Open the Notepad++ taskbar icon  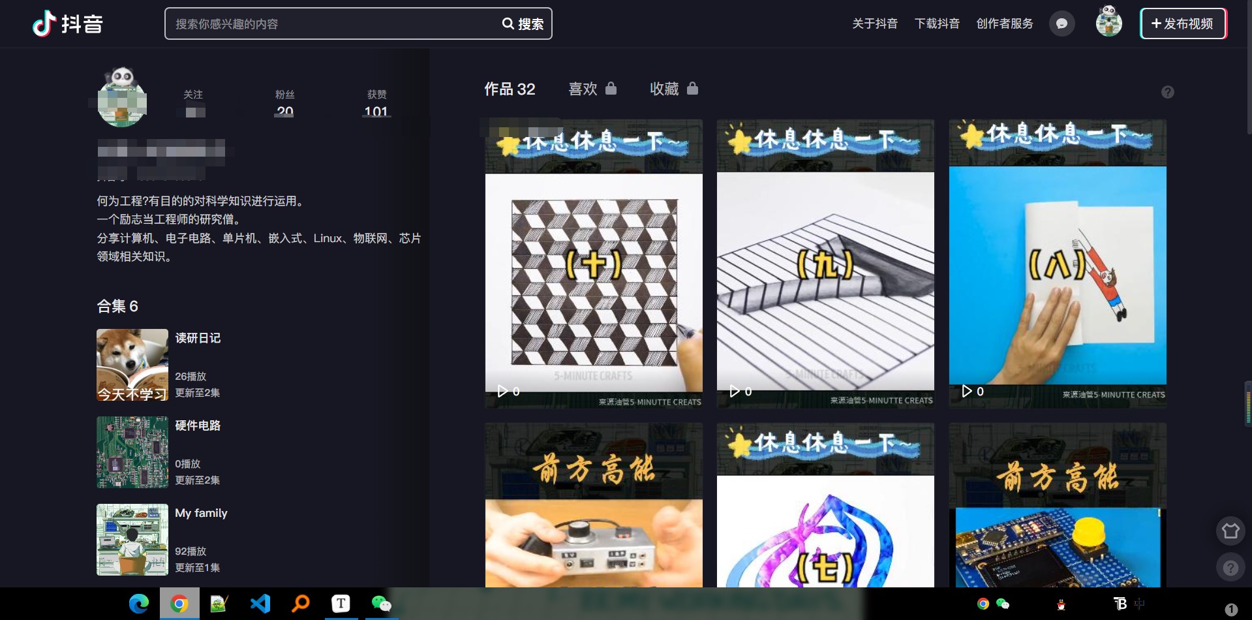pos(219,604)
